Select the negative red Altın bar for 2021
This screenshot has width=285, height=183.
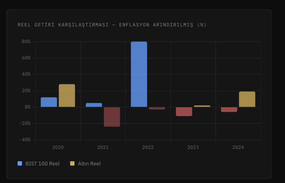[112, 117]
